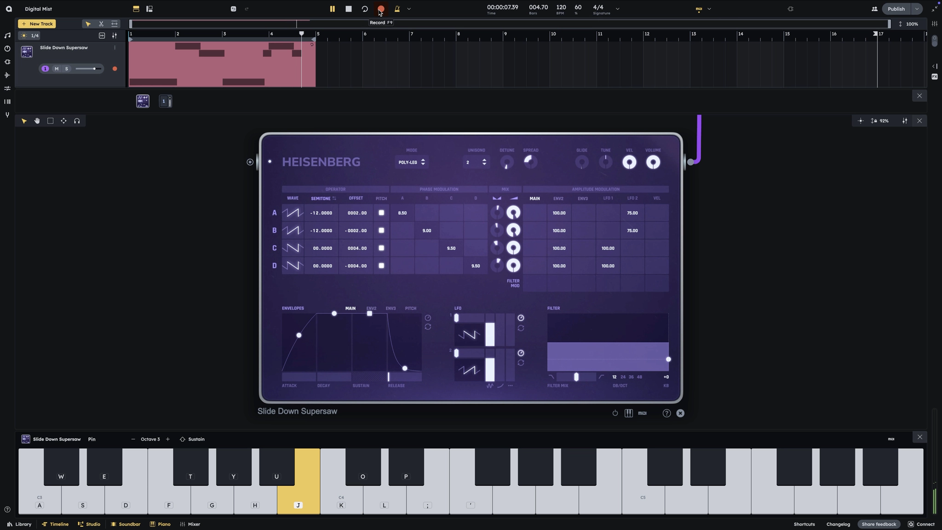Click operator D offset value -0004.00

[356, 266]
